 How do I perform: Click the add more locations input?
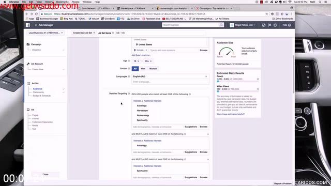point(174,50)
